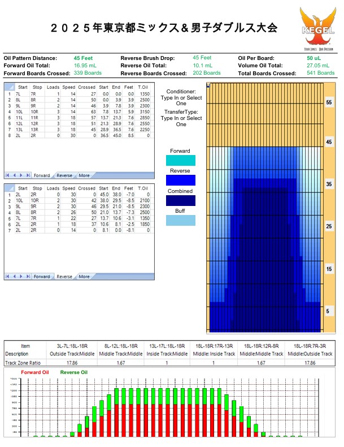
Task: Click the 35 feet lane marker
Action: [x=329, y=184]
